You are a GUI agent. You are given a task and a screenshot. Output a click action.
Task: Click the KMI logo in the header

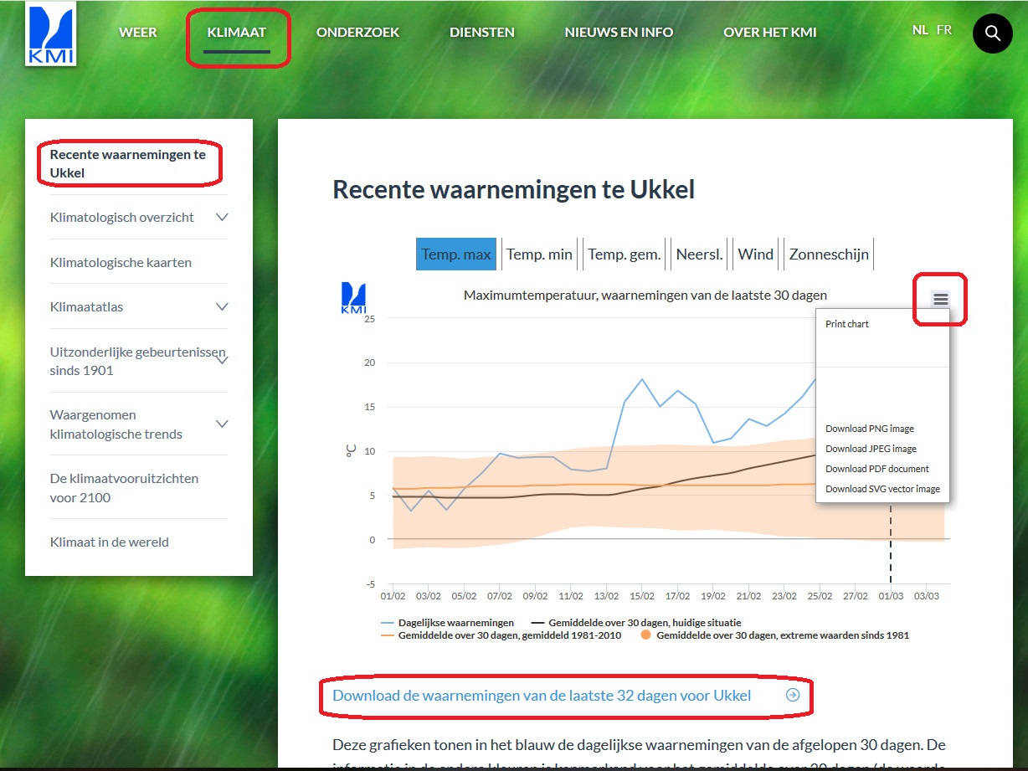point(51,33)
